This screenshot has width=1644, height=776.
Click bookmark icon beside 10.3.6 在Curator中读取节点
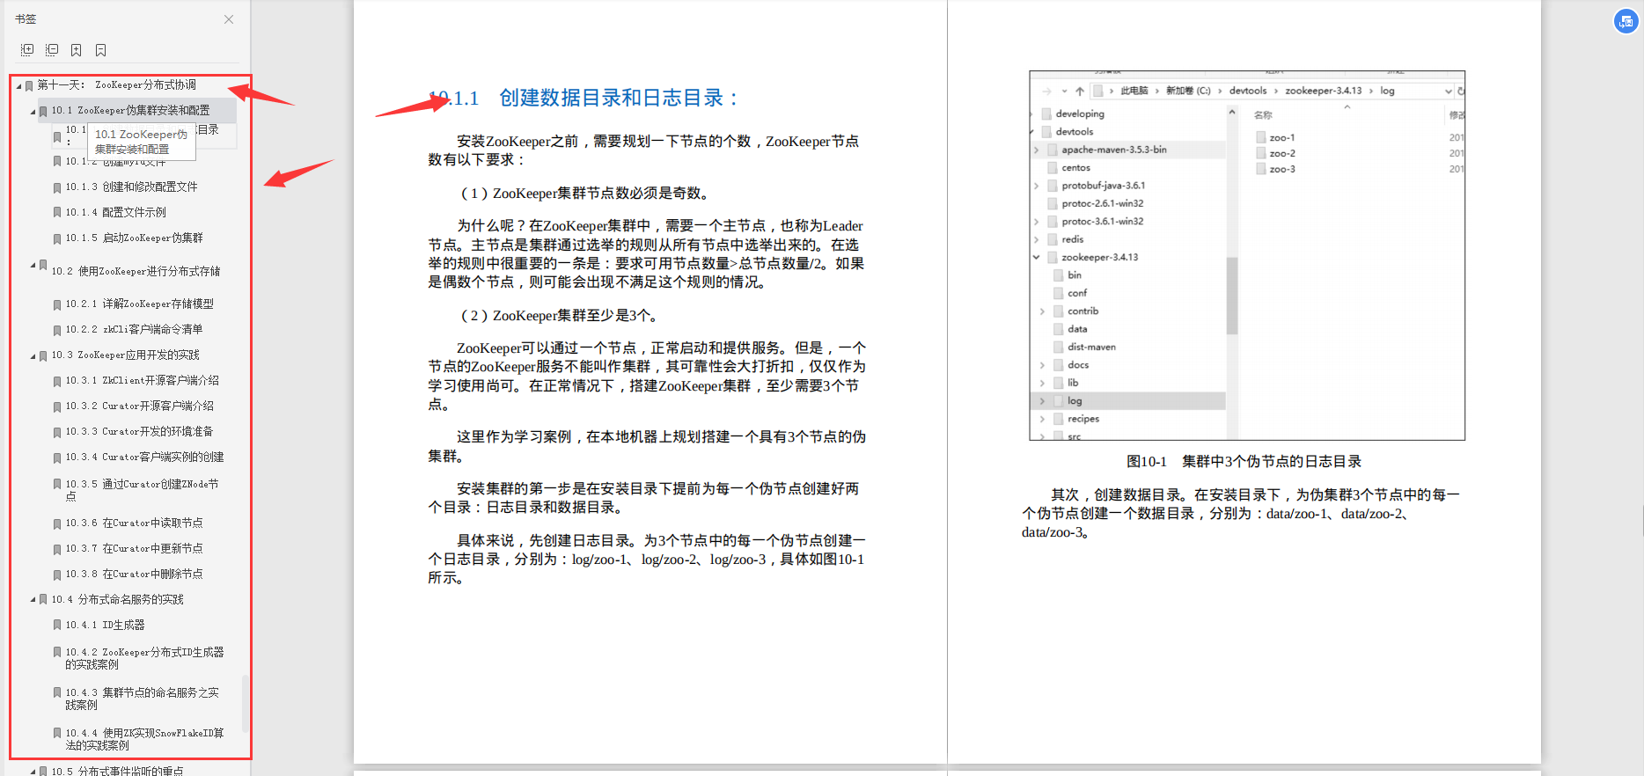tap(57, 523)
